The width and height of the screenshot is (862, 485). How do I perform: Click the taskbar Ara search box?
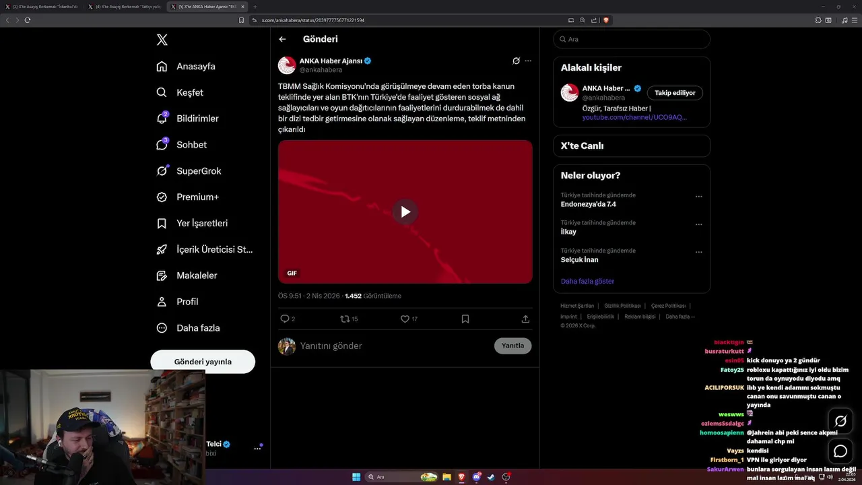coord(402,477)
